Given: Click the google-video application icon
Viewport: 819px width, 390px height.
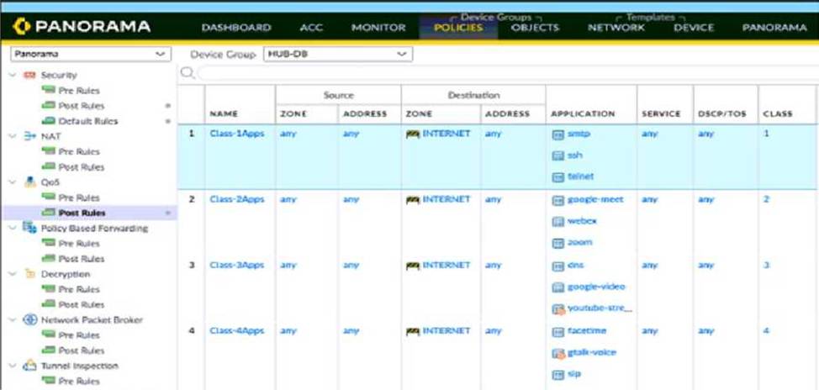Looking at the screenshot, I should 557,287.
